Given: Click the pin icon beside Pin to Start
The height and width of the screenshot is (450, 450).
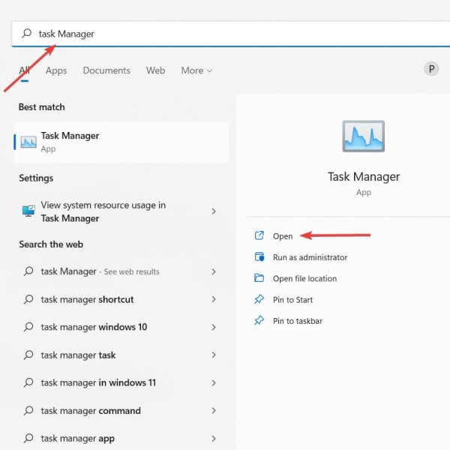Looking at the screenshot, I should click(259, 299).
